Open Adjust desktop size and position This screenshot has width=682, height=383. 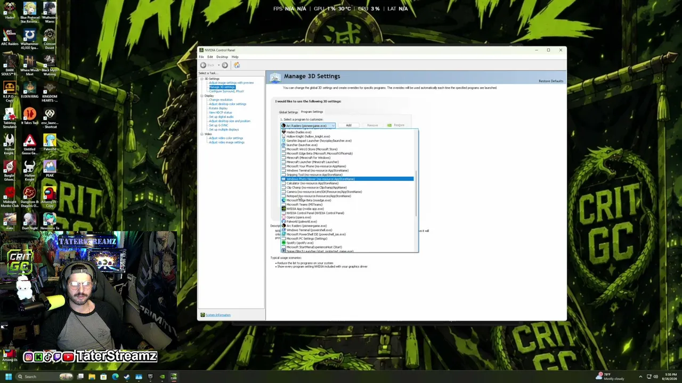230,121
